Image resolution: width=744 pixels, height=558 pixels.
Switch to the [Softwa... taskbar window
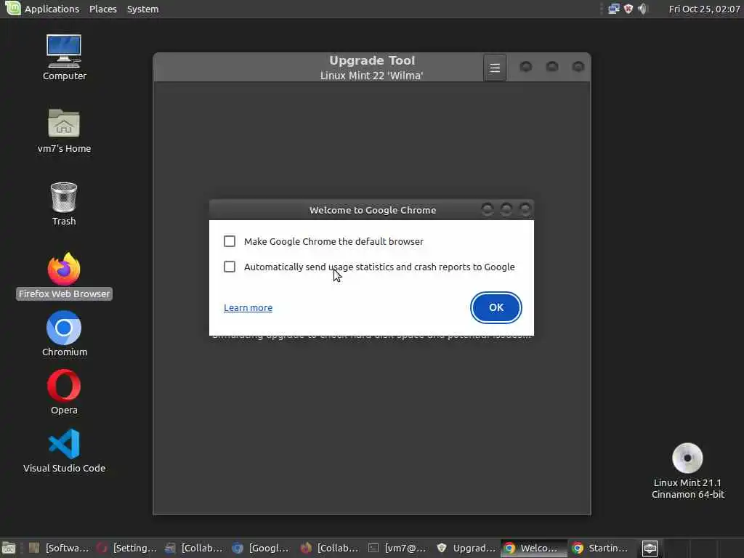[x=58, y=548]
